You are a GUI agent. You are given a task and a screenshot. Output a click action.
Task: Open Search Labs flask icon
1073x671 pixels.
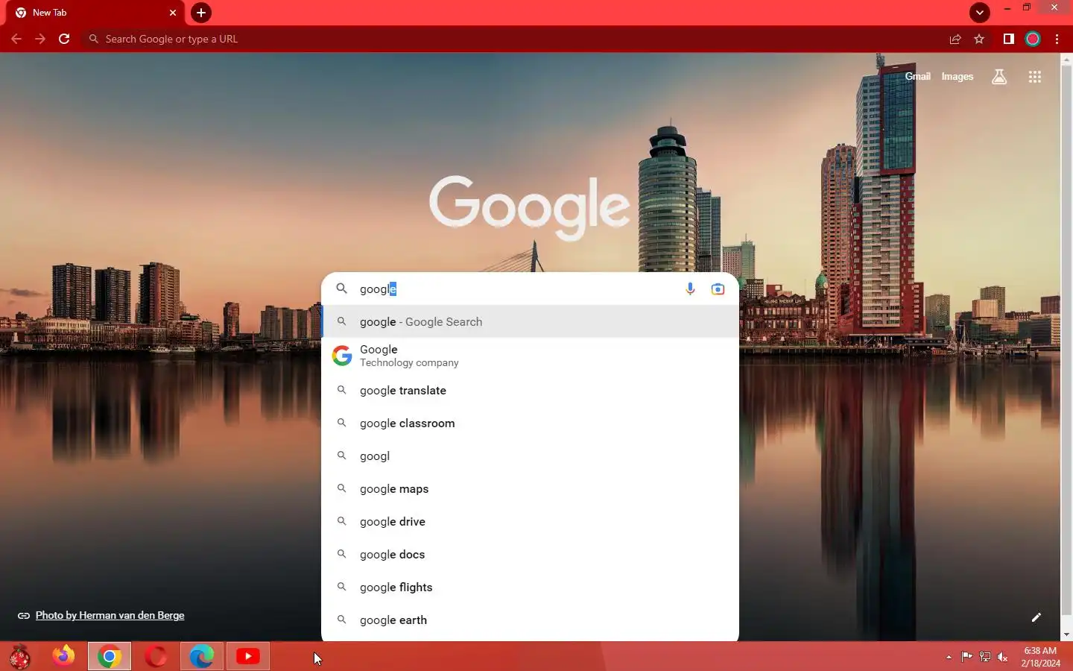point(999,76)
